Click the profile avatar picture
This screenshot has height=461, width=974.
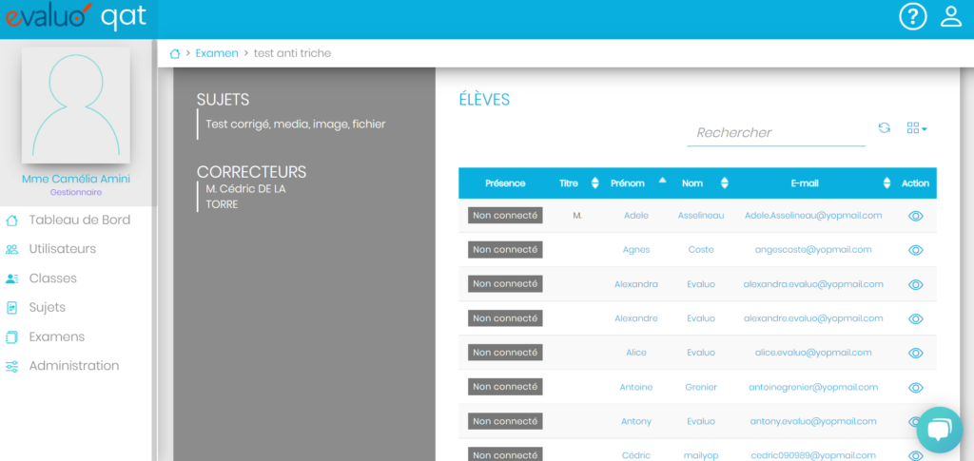pos(76,105)
